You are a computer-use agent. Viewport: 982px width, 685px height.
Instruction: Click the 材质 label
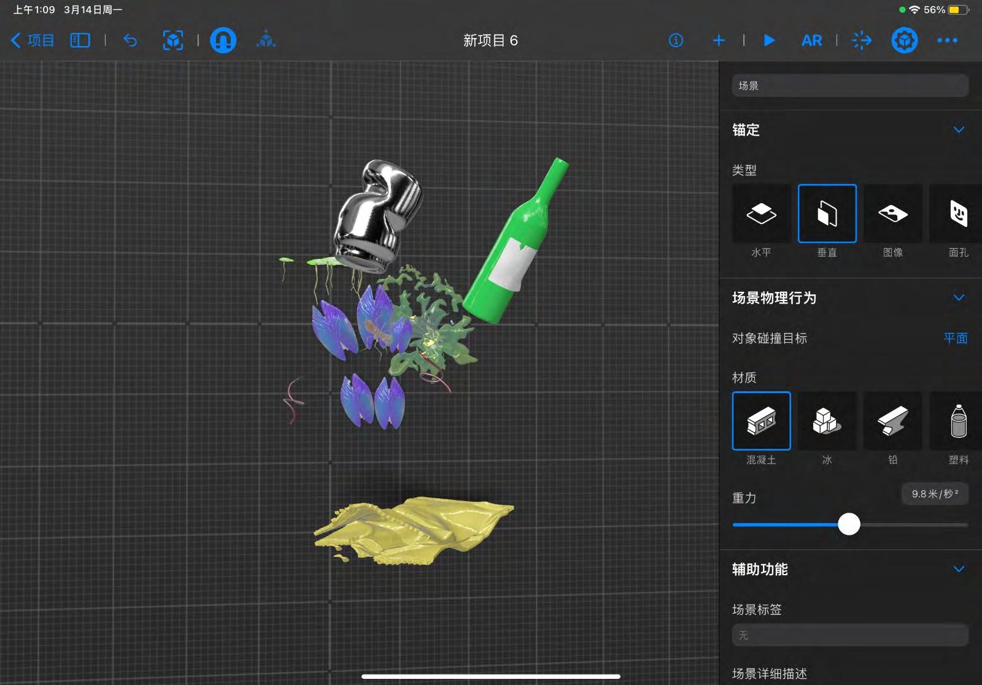744,378
